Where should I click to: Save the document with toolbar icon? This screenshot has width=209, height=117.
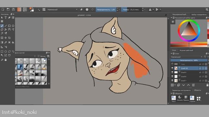(13, 9)
